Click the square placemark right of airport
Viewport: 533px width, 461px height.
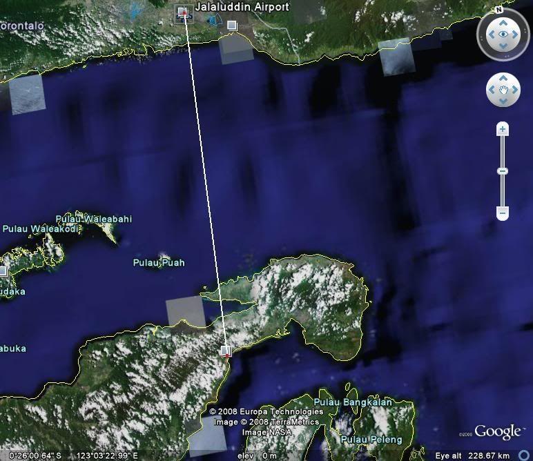pos(231,26)
